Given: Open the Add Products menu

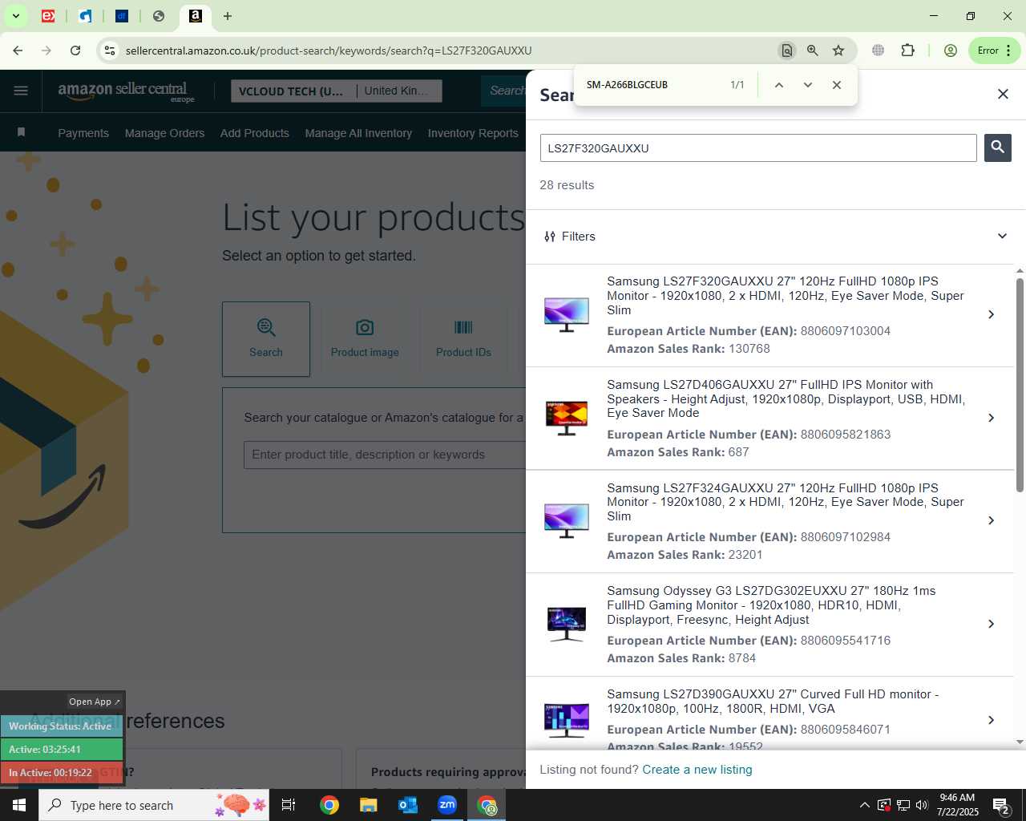Looking at the screenshot, I should (255, 133).
